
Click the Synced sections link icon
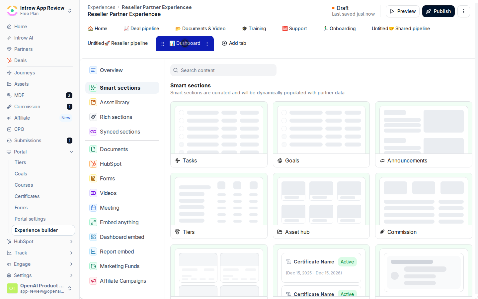point(93,132)
